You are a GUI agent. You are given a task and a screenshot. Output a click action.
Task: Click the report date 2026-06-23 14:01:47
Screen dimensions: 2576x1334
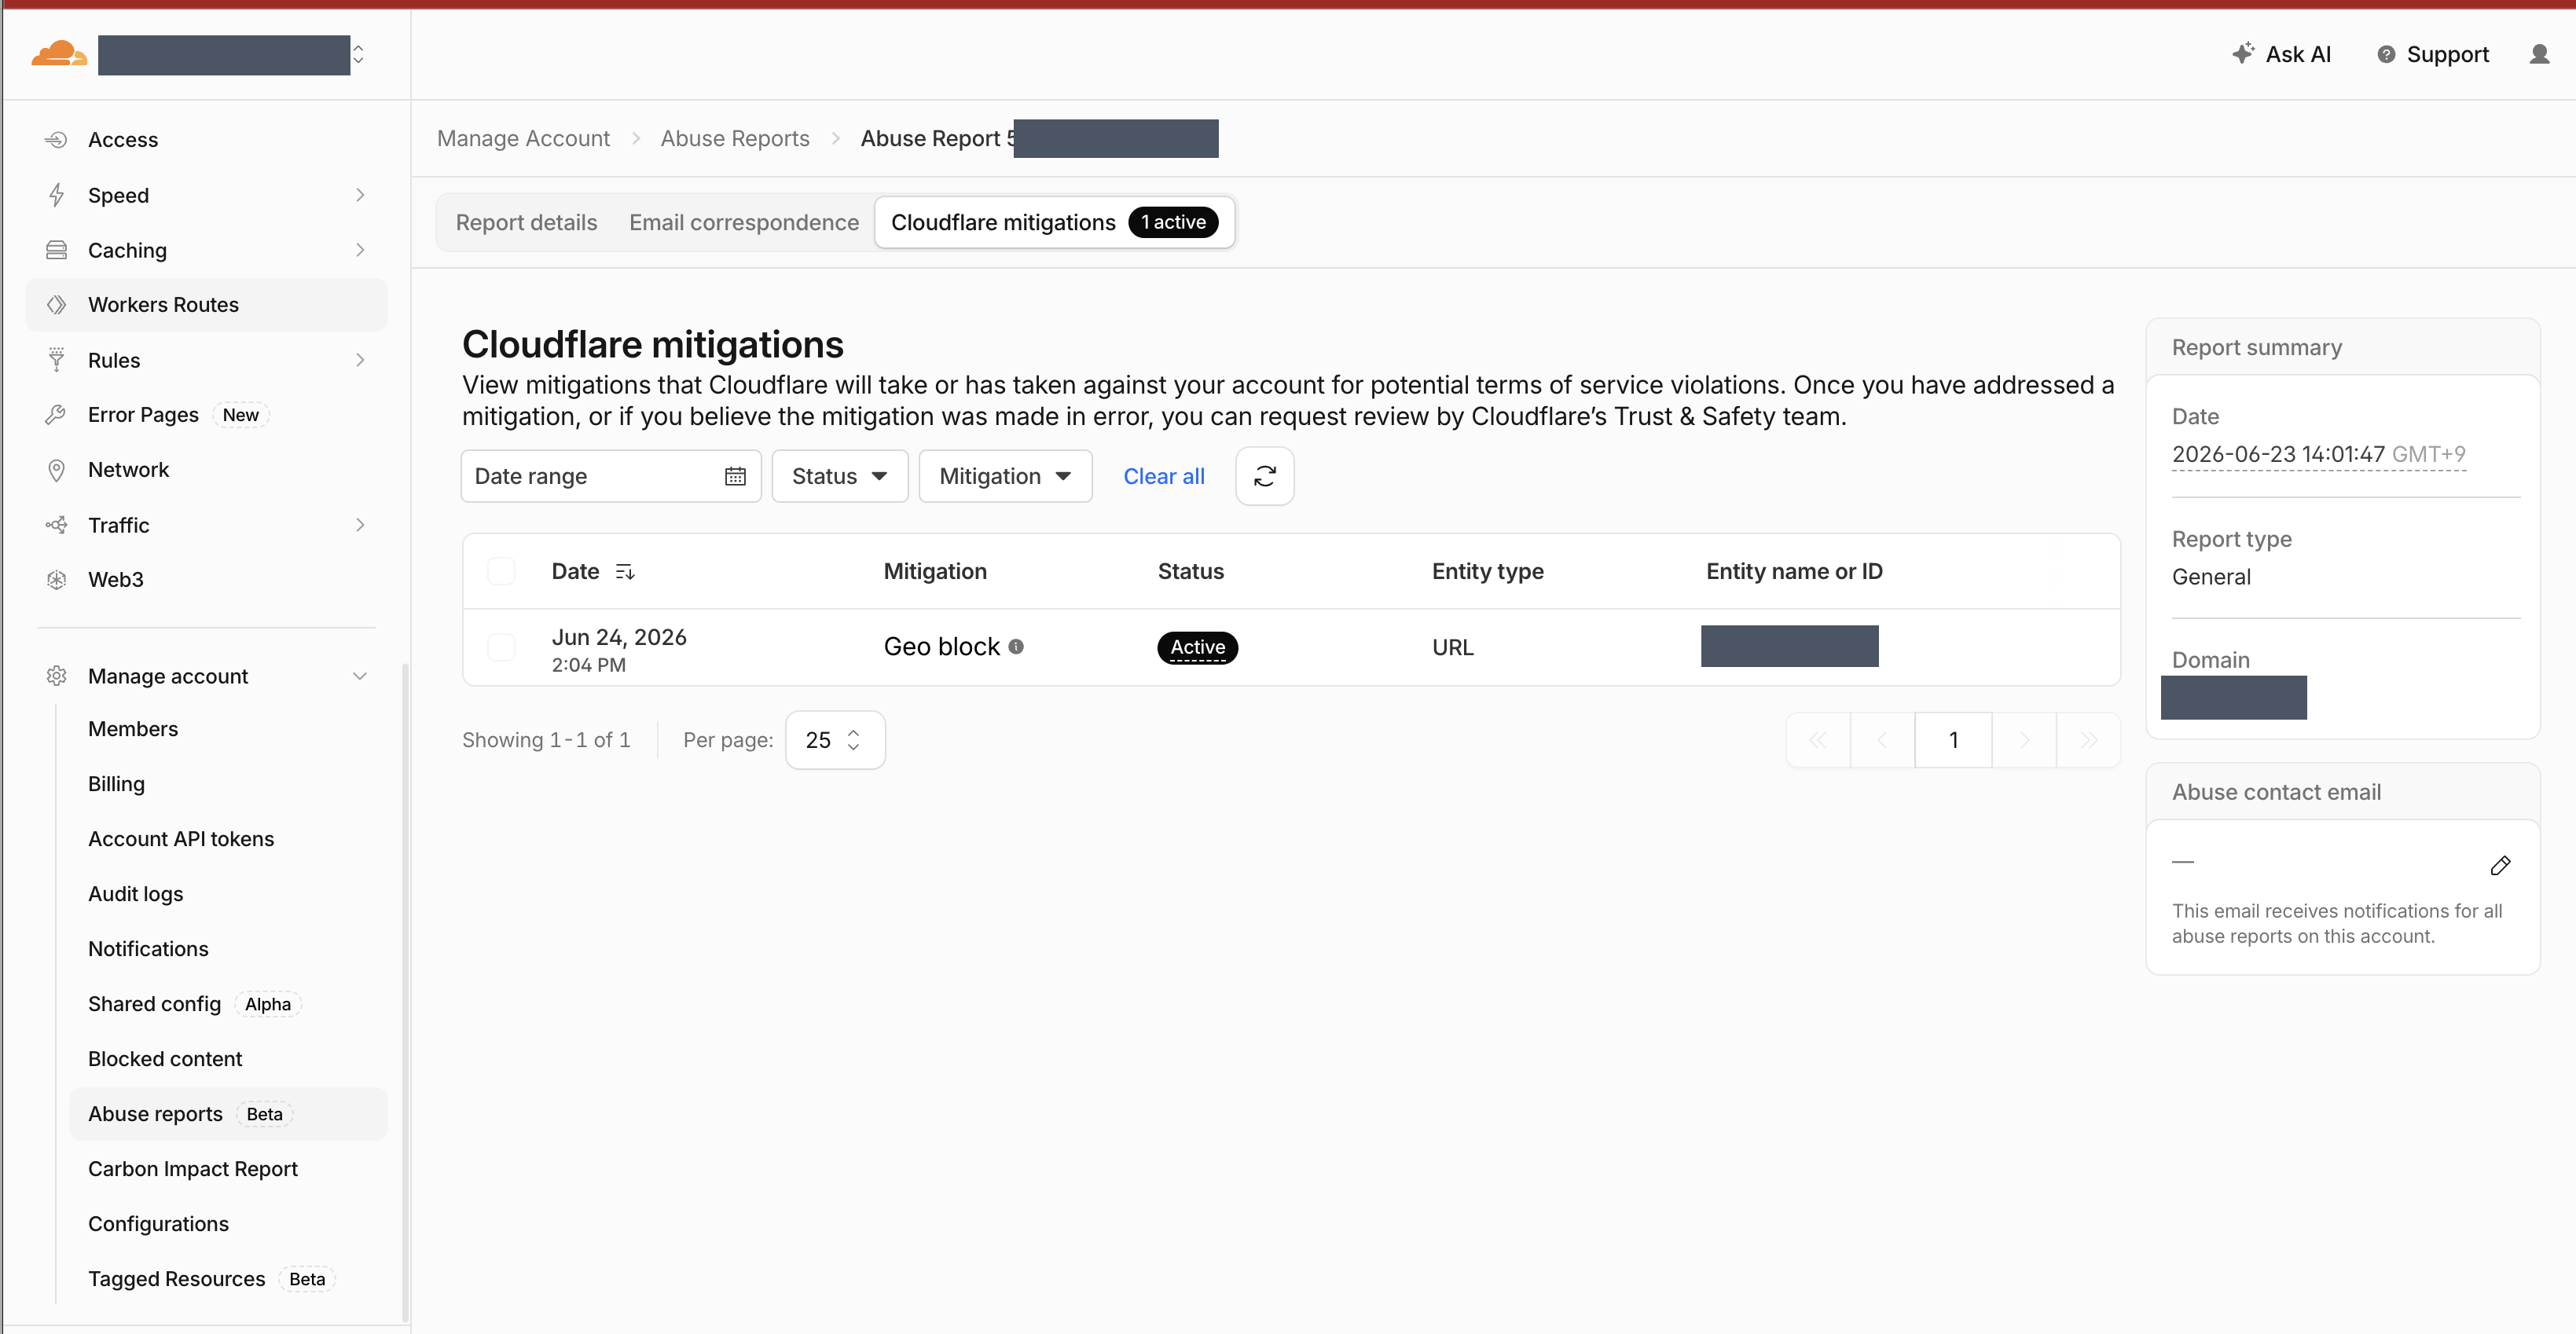click(2278, 453)
